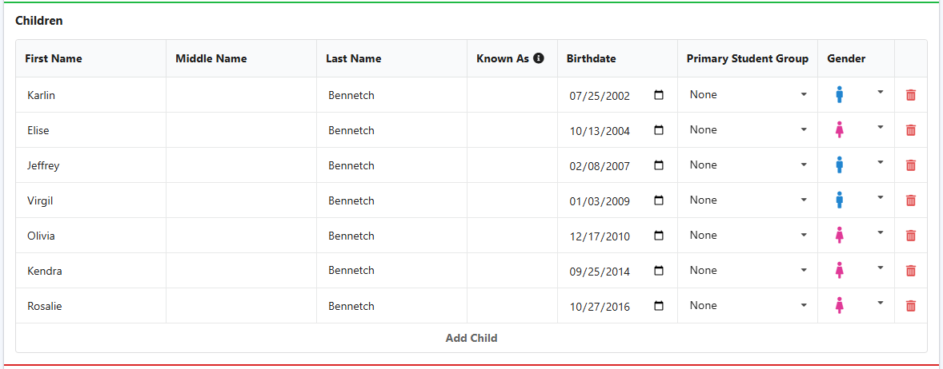The image size is (943, 369).
Task: Delete Rosalie's entry via trash icon
Action: point(910,305)
